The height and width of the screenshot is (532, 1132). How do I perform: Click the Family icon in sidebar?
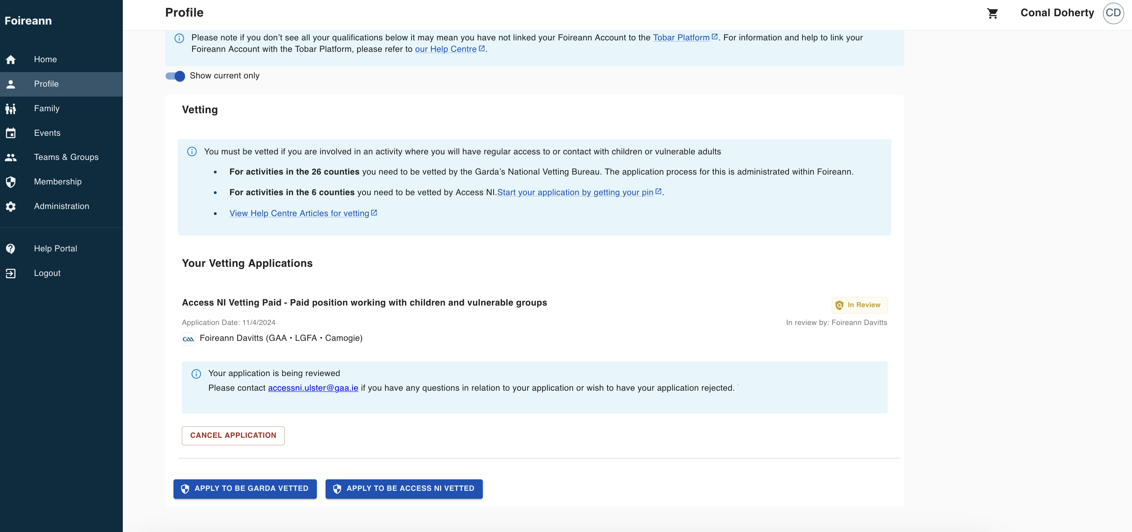coord(11,108)
